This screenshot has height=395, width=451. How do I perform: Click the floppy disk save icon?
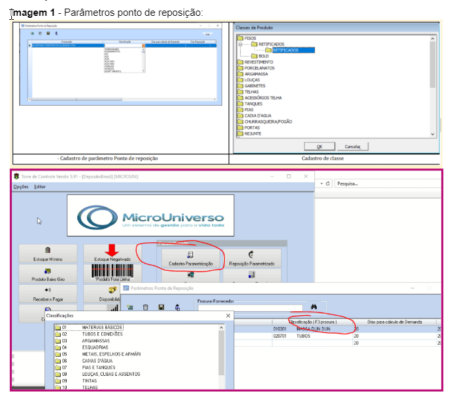pyautogui.click(x=161, y=307)
